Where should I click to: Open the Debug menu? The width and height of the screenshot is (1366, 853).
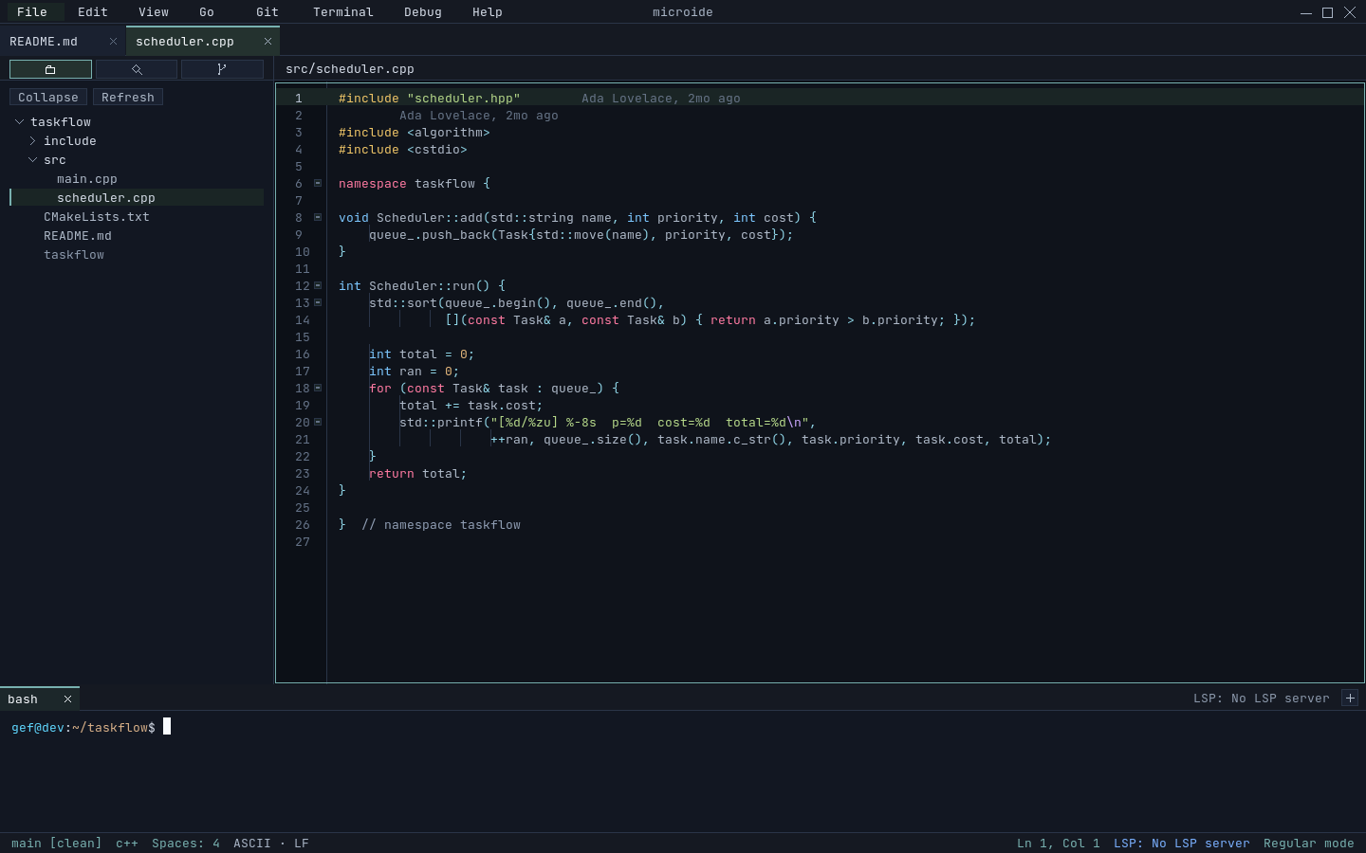coord(422,11)
